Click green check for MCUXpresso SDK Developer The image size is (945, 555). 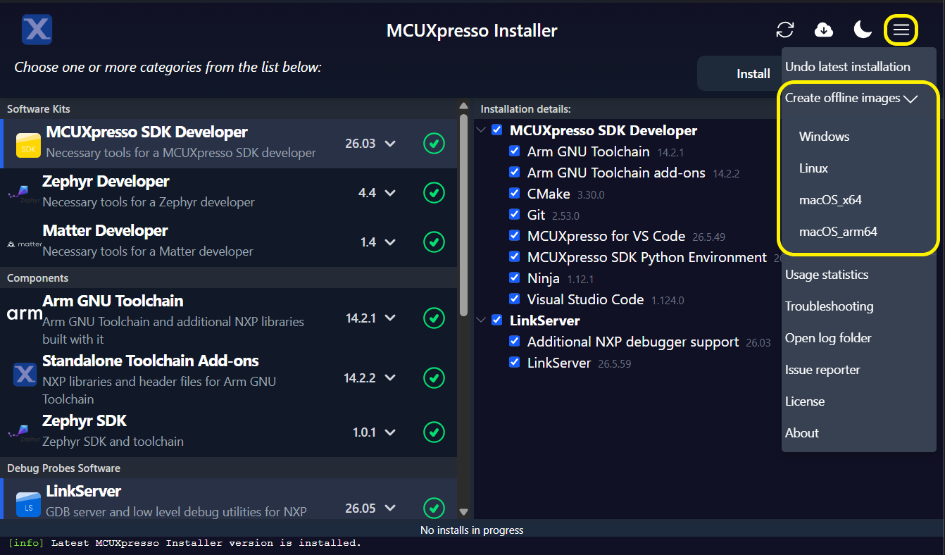tap(434, 144)
